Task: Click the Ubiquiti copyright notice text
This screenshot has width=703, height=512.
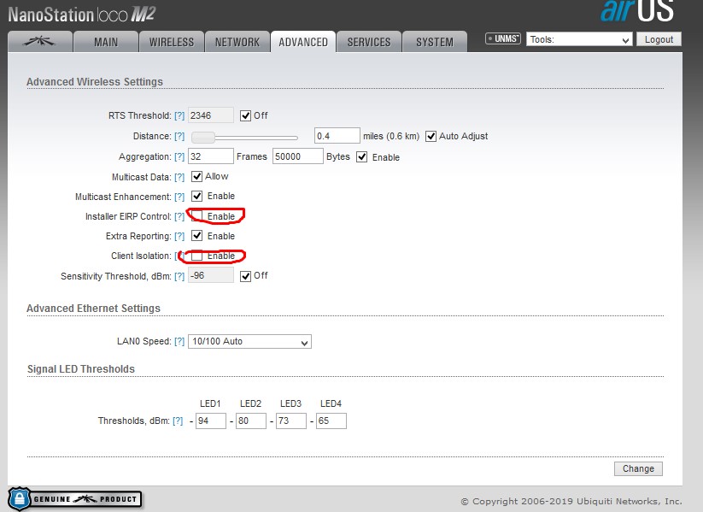Action: 571,501
